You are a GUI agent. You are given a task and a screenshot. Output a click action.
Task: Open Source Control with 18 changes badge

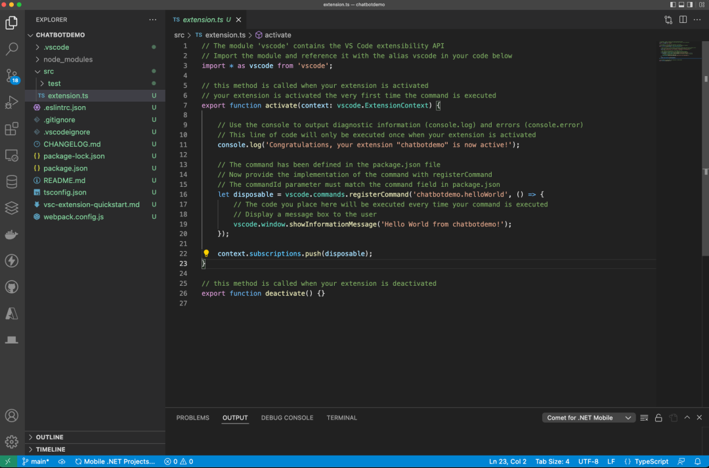(12, 76)
